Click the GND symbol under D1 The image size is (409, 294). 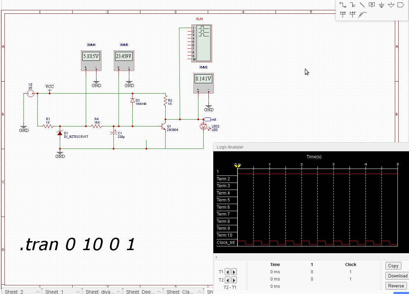60,154
